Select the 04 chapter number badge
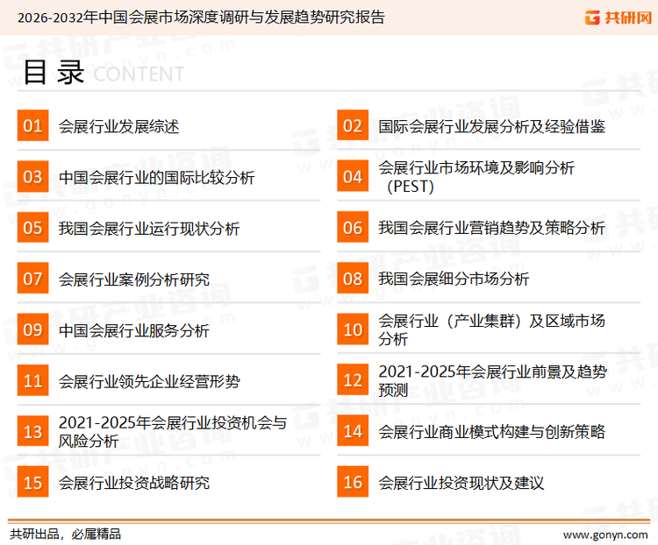Viewport: 658px width, 545px height. 353,177
